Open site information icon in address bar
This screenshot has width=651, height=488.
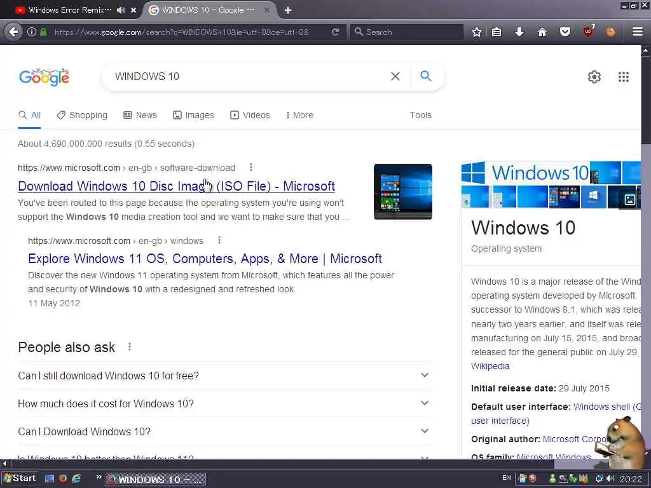coord(32,32)
